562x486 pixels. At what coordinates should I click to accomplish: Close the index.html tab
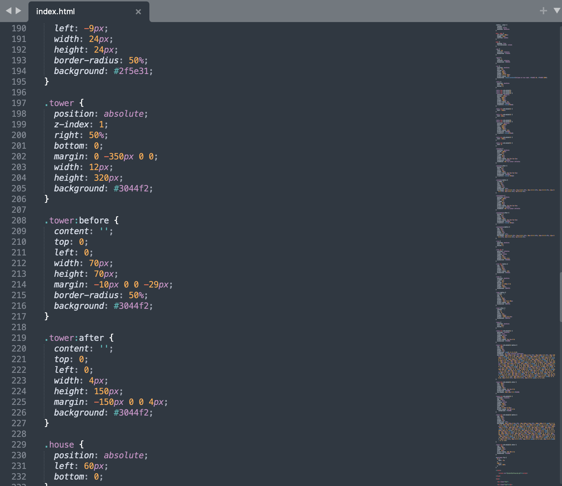[138, 12]
